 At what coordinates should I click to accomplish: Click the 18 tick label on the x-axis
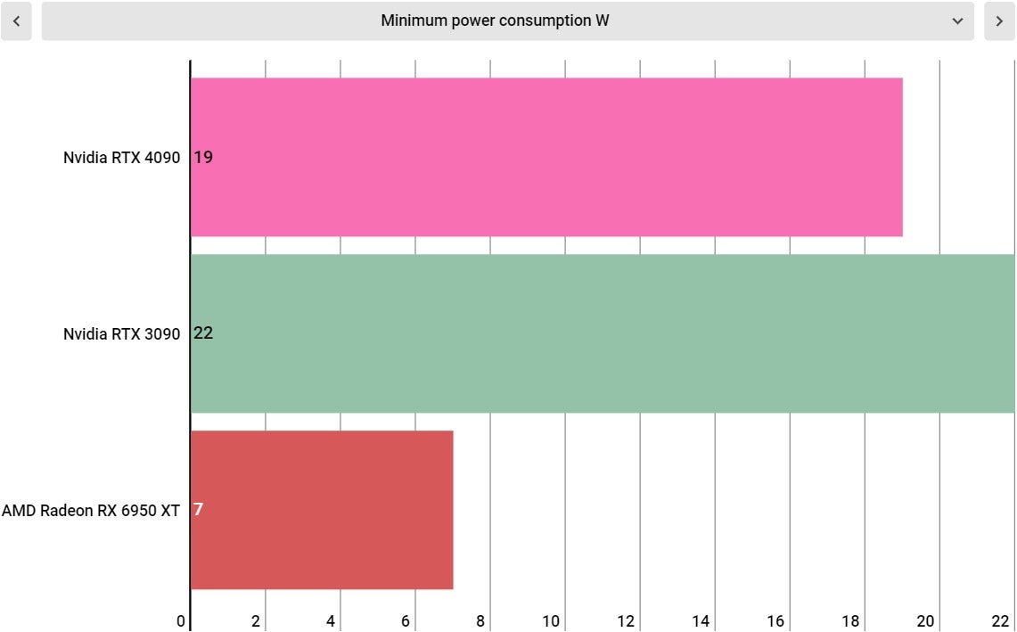[850, 621]
